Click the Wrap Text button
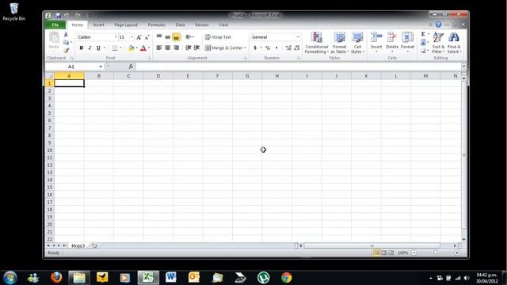507x285 pixels. [x=219, y=37]
